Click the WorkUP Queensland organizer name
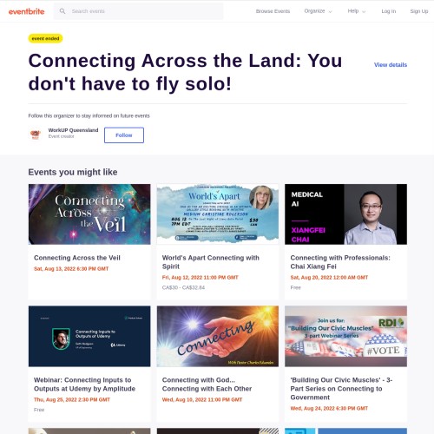Image resolution: width=434 pixels, height=434 pixels. click(x=73, y=130)
